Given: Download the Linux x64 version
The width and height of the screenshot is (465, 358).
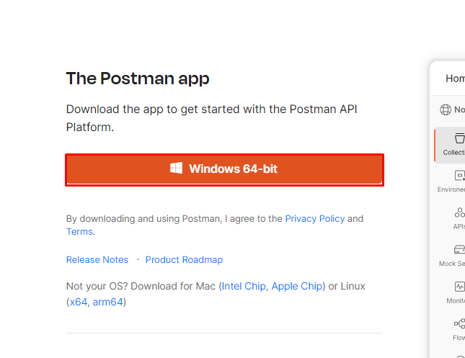Looking at the screenshot, I should click(x=78, y=302).
